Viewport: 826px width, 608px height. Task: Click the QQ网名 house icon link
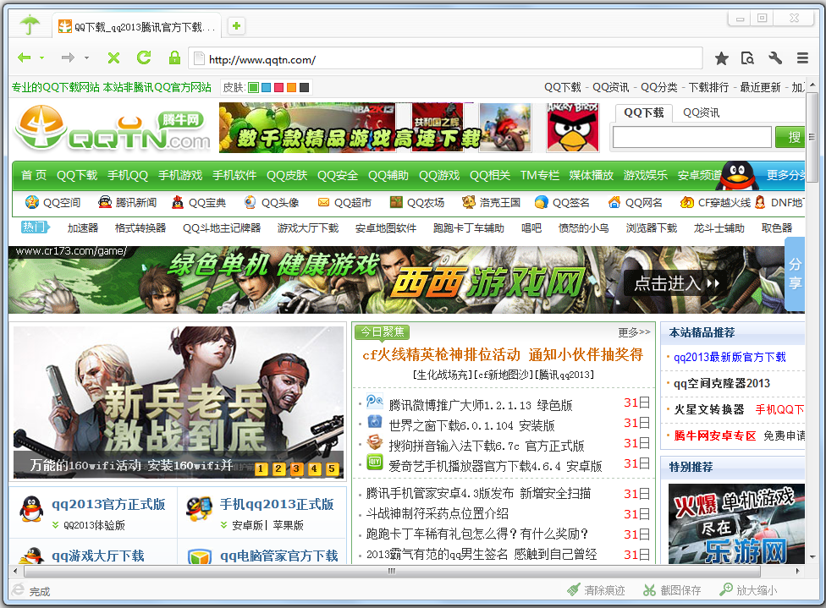coord(614,202)
